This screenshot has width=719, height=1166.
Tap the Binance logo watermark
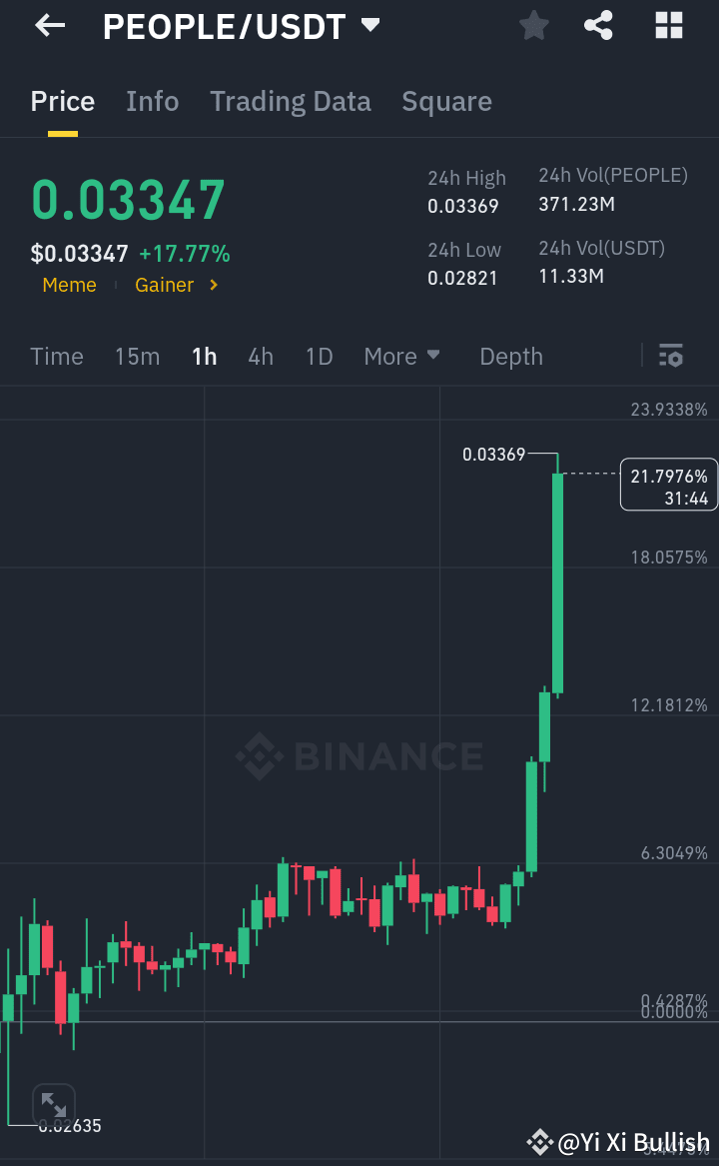click(359, 756)
